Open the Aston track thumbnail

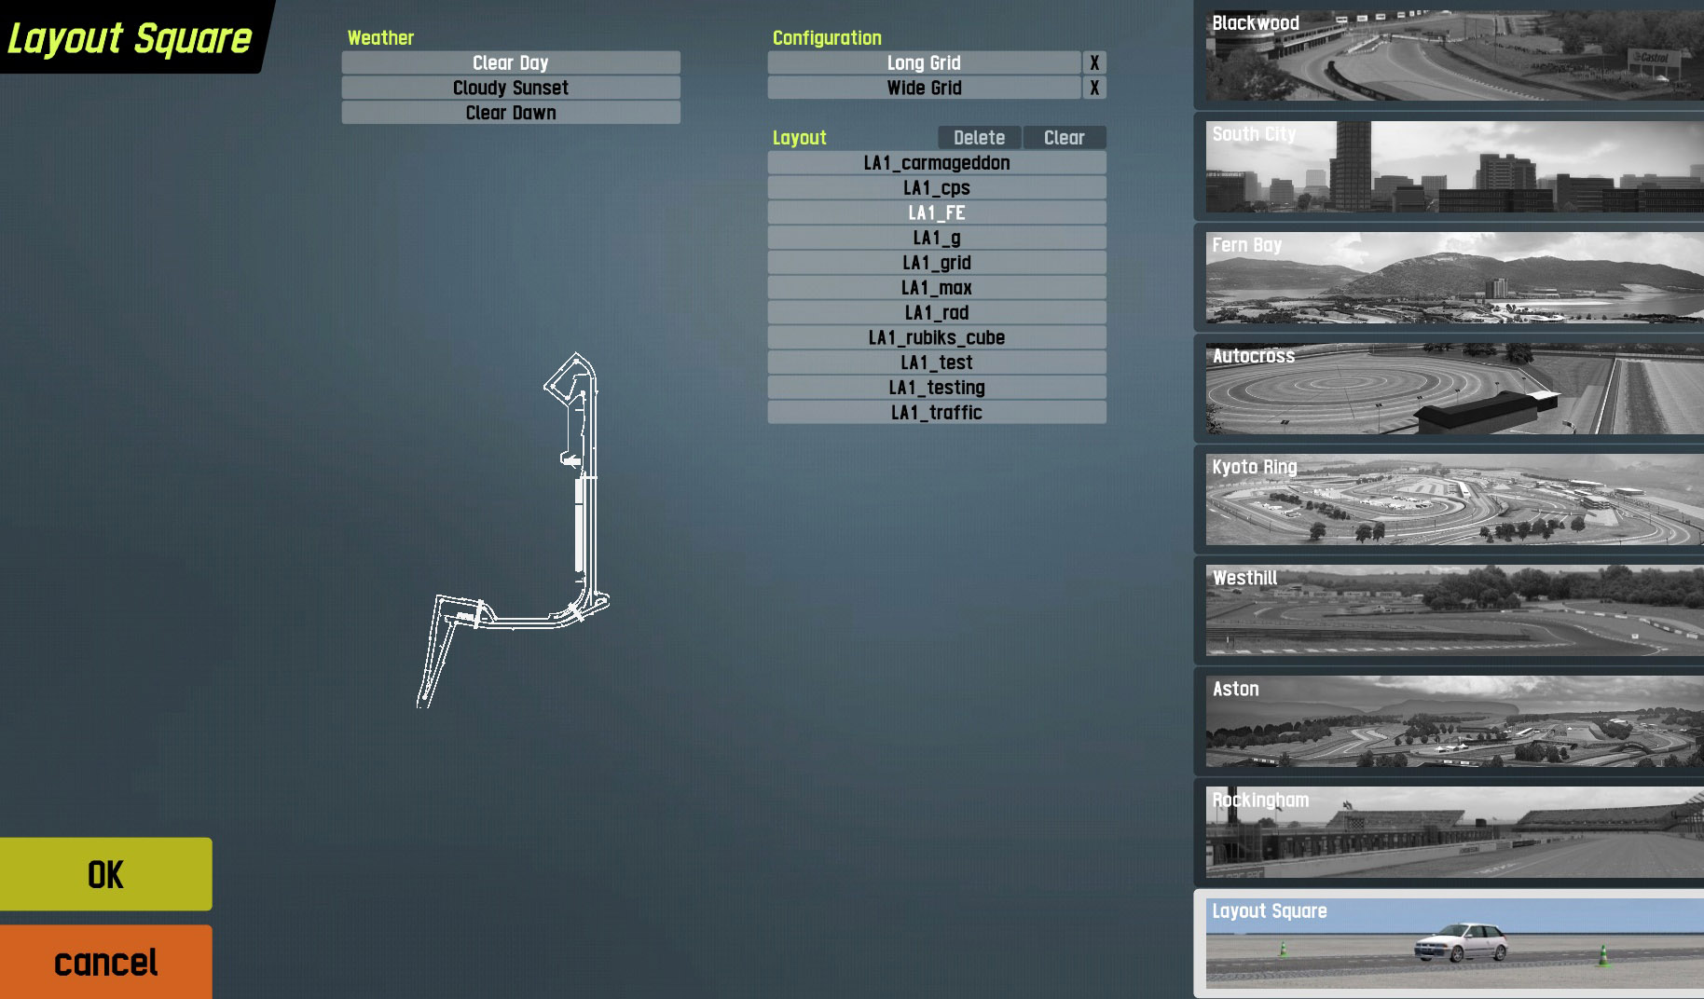coord(1454,721)
